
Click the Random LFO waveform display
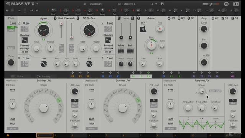point(202,124)
